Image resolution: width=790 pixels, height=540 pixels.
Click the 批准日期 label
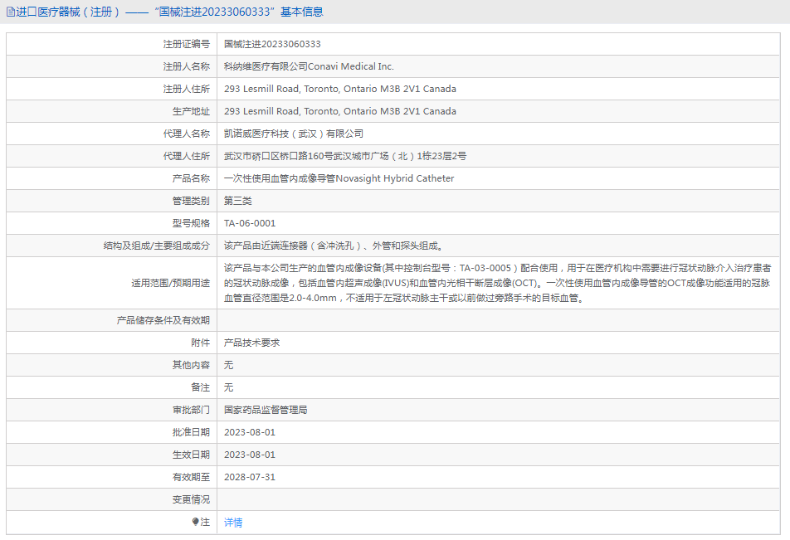[191, 432]
